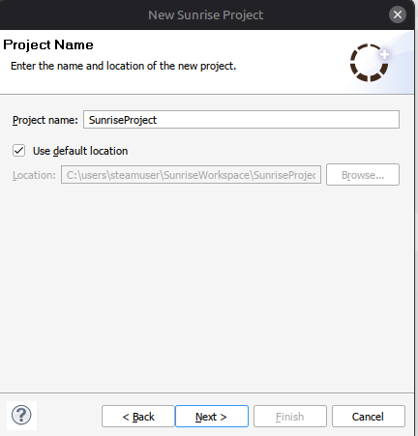Proceed with the Next > button

[212, 417]
